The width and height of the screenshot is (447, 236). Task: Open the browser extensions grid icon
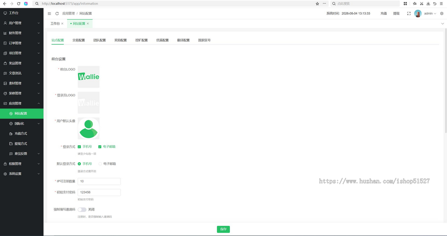[405, 4]
